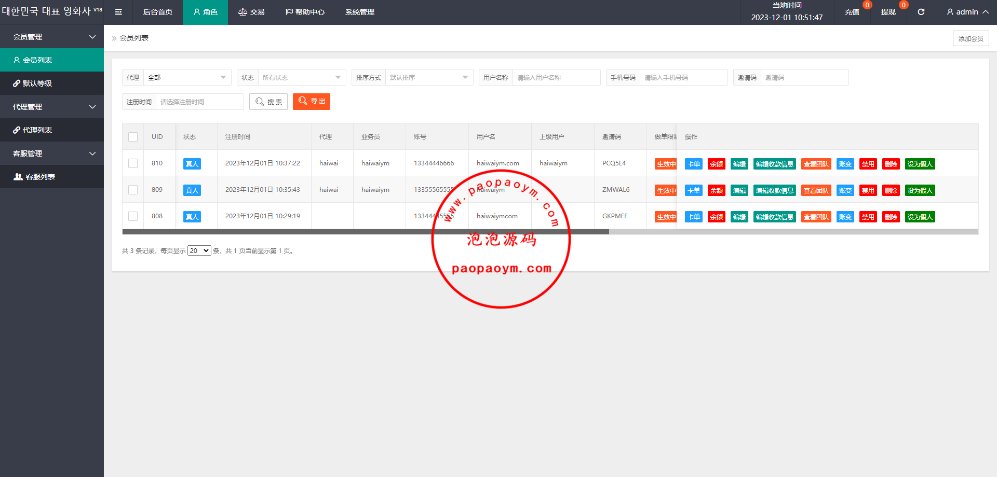Image resolution: width=997 pixels, height=477 pixels.
Task: Go to 默认等级 in sidebar
Action: click(52, 83)
